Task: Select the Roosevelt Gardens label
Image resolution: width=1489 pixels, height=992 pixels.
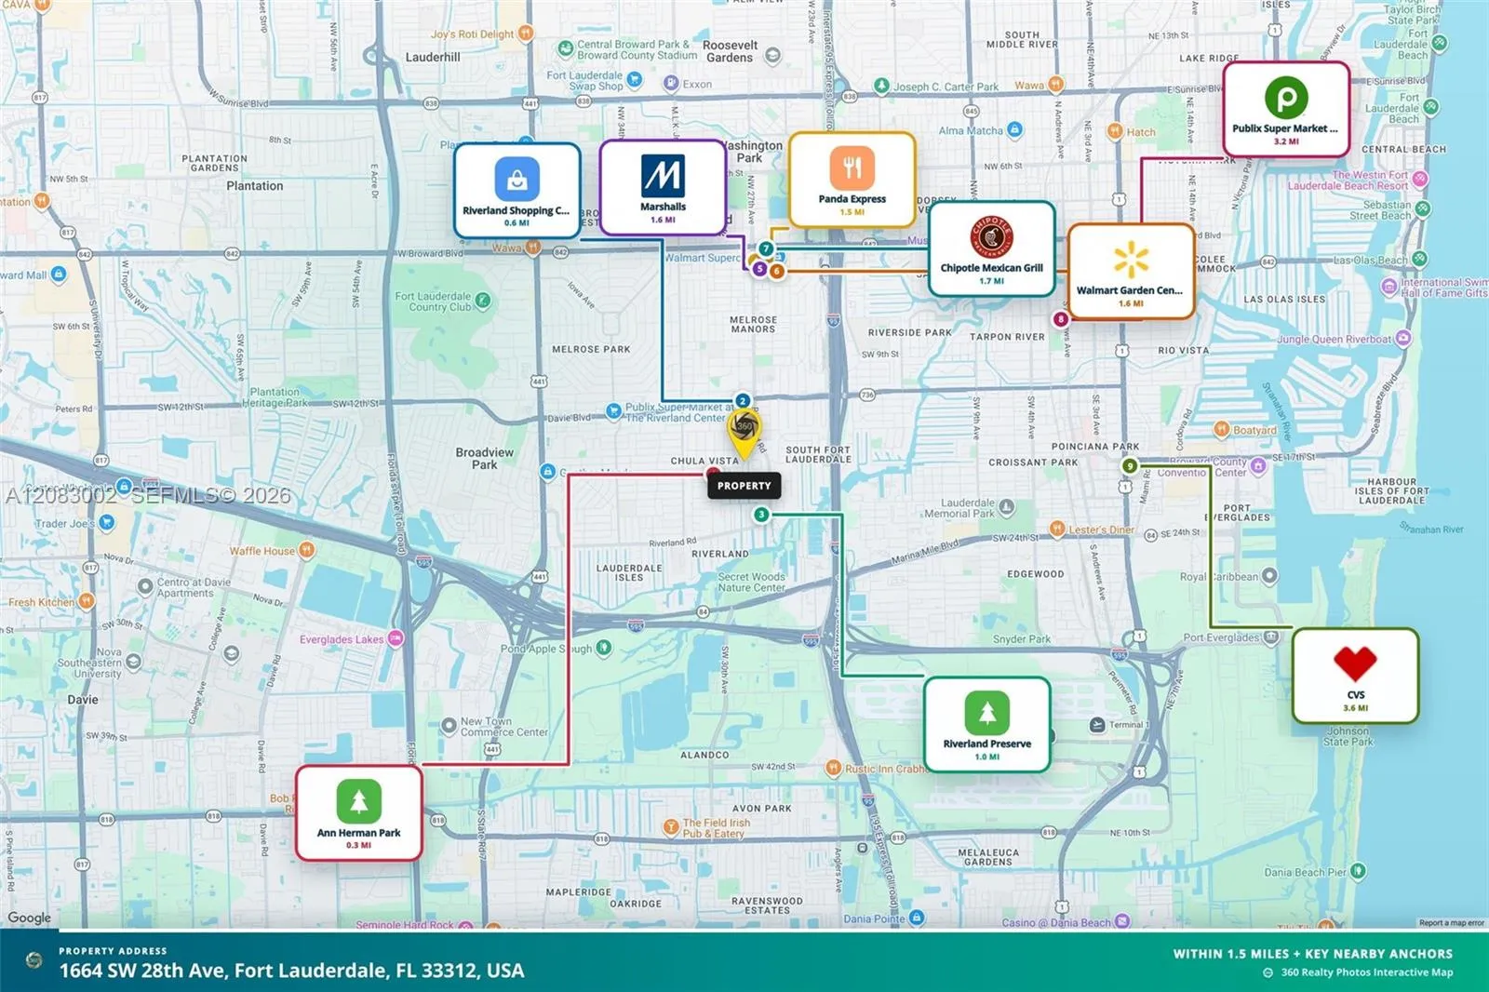Action: coord(730,51)
